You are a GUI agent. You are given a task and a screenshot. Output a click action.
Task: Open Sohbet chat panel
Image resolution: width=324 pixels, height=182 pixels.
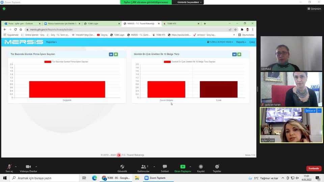click(x=165, y=168)
